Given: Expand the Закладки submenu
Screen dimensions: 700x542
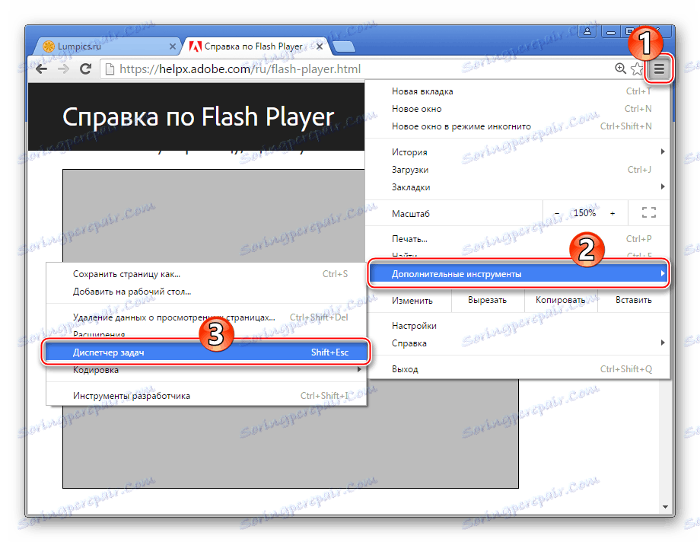Looking at the screenshot, I should click(x=518, y=187).
